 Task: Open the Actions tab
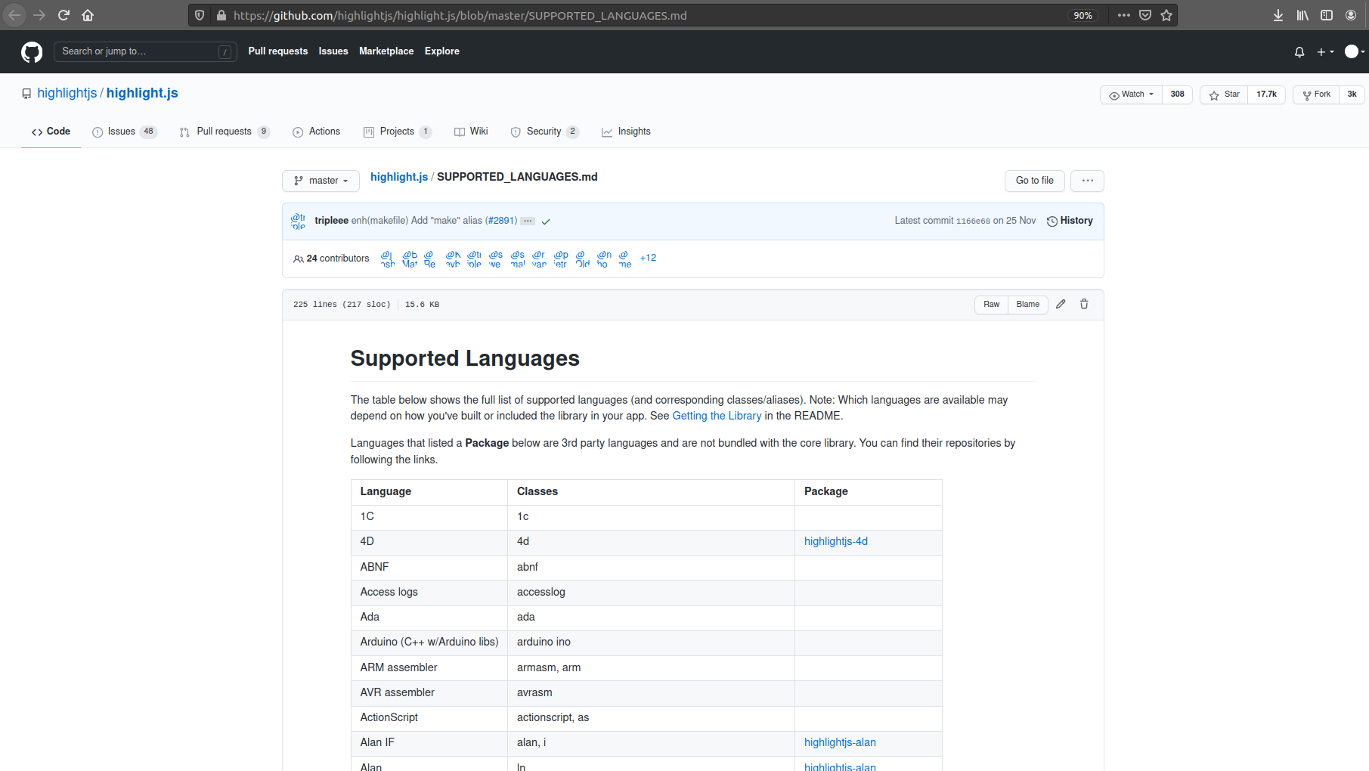[x=316, y=132]
